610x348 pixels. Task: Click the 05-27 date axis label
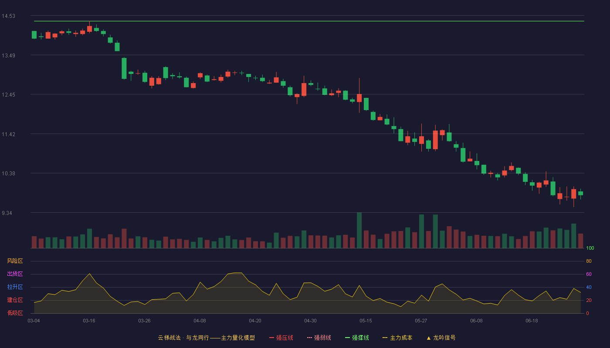421,321
